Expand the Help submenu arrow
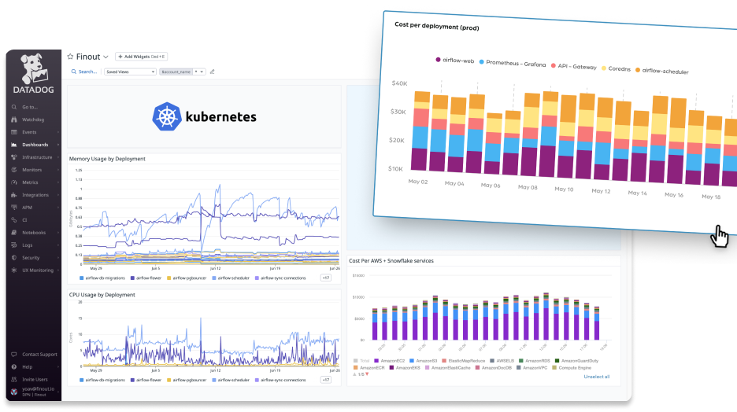Viewport: 737px width, 412px height. pos(58,367)
